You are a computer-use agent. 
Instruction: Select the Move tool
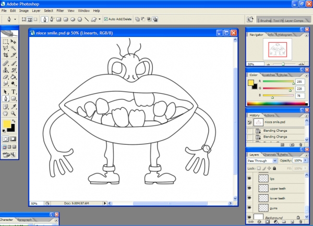(x=13, y=42)
